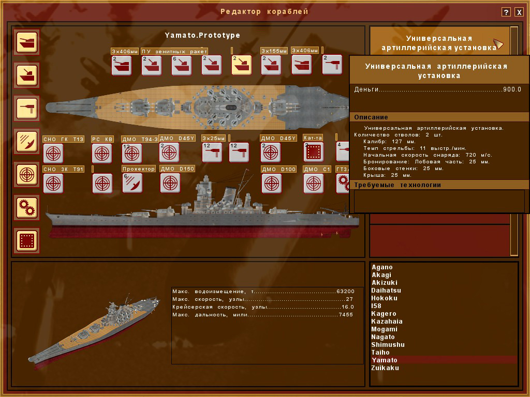Image resolution: width=530 pixels, height=397 pixels.
Task: Pick Akagi from the ship list
Action: pos(381,275)
